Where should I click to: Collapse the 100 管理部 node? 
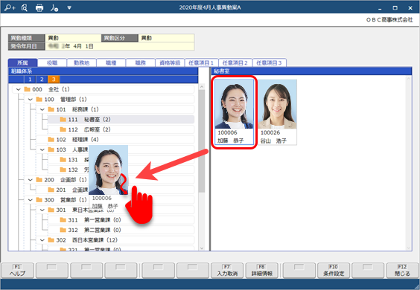click(x=31, y=100)
